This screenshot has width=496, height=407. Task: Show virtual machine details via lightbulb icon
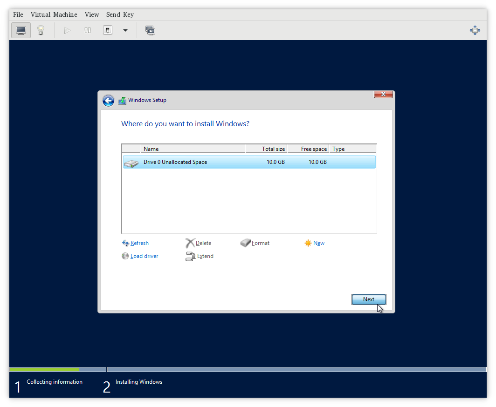click(41, 30)
